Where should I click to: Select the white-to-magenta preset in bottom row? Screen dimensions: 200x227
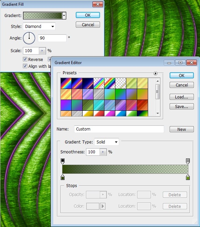[110, 113]
